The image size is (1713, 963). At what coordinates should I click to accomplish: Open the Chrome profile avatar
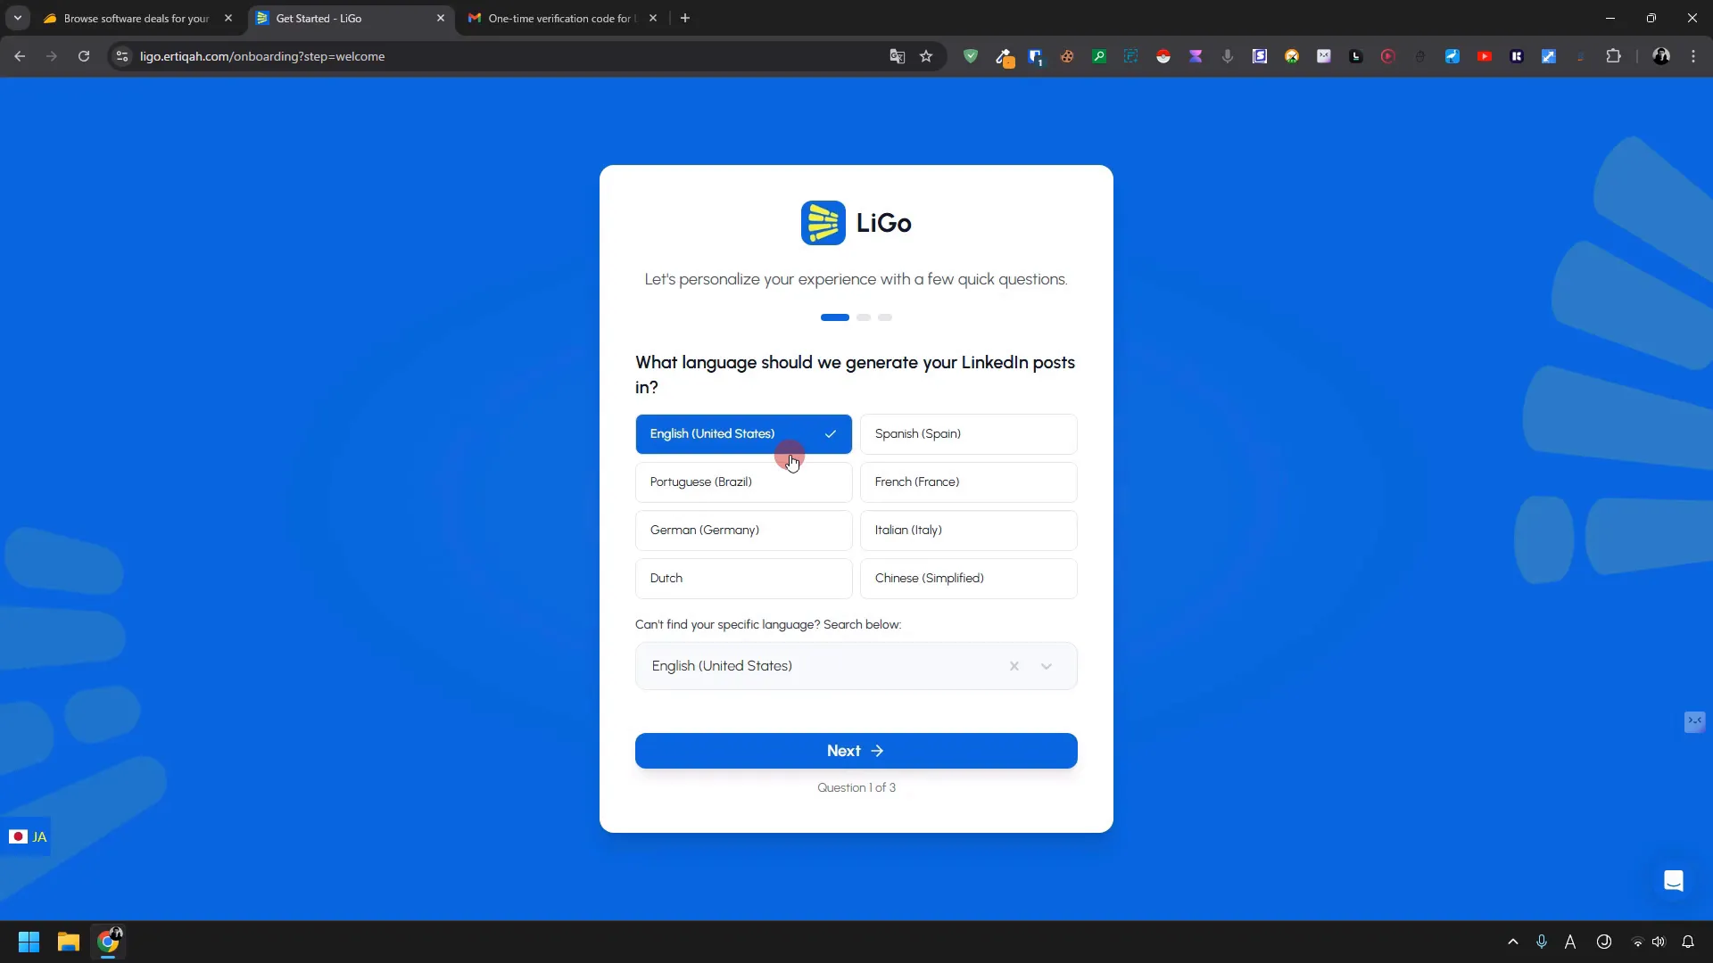click(1661, 56)
